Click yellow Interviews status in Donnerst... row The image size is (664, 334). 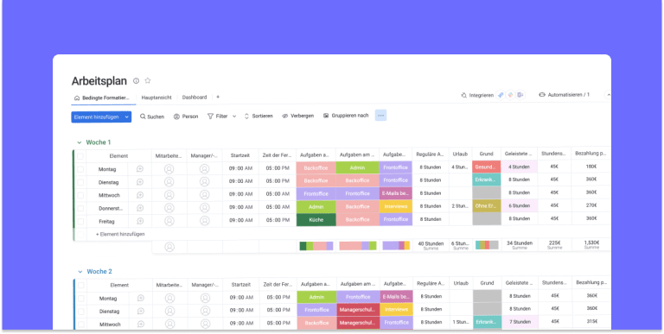(396, 206)
